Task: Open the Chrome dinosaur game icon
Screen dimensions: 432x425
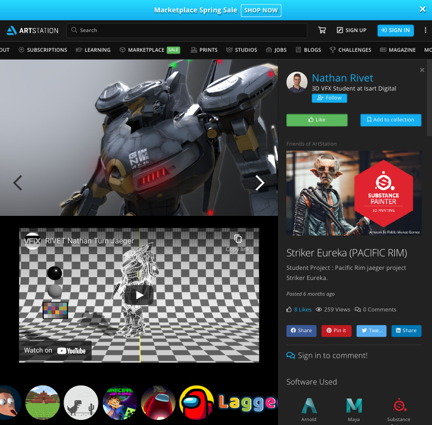Action: point(81,403)
